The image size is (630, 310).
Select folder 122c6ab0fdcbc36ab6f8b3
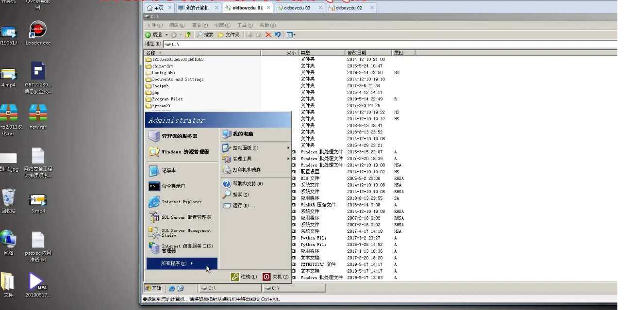pos(175,59)
